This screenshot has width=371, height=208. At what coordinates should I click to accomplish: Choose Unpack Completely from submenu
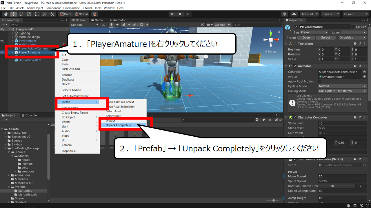(118, 125)
